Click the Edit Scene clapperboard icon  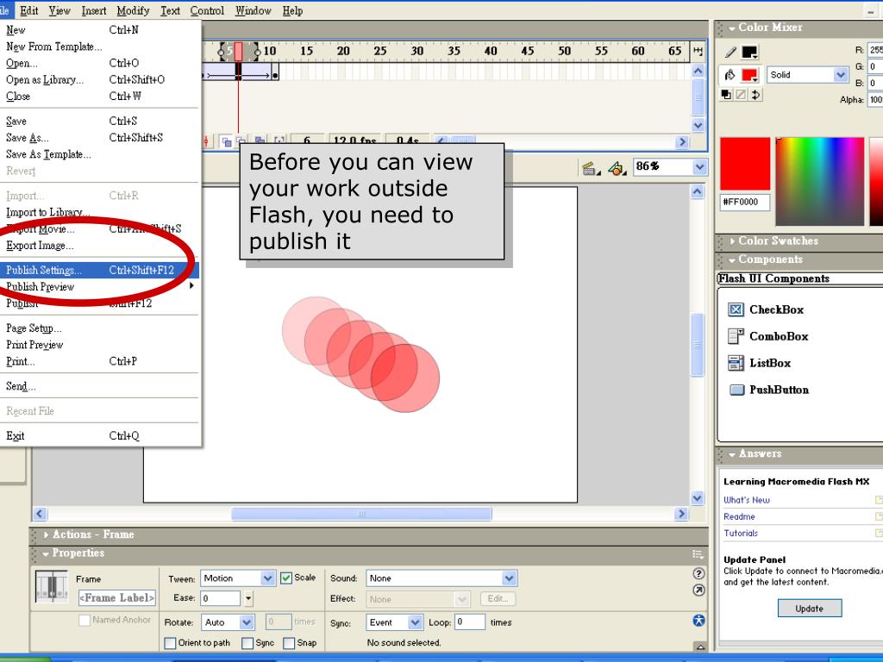(591, 168)
